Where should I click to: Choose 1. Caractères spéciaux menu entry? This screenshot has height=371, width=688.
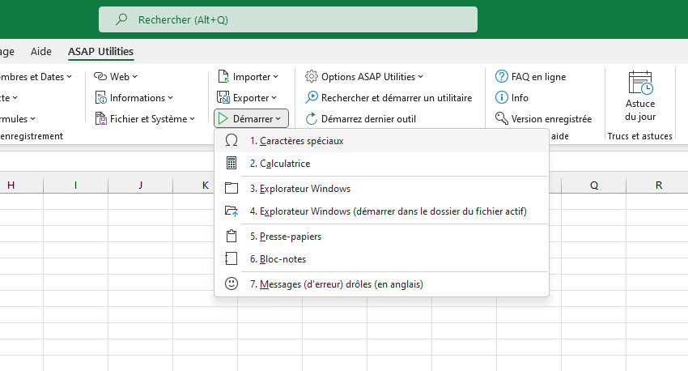tap(381, 140)
